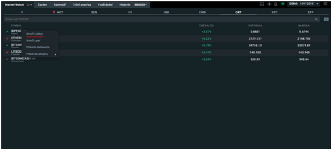Open the FX category tab
Screen dimensions: 331x149
coord(130,12)
